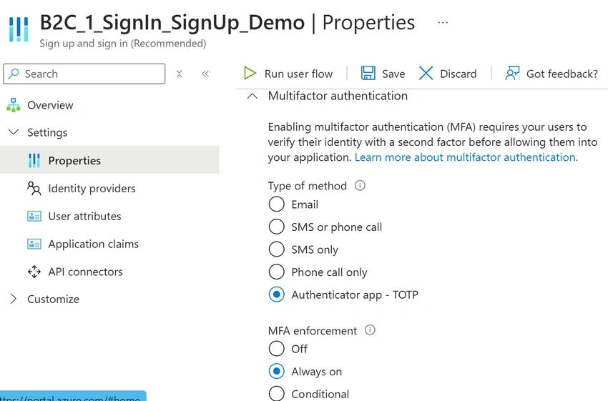This screenshot has width=608, height=401.
Task: Open Learn more about multifactor authentication link
Action: coord(466,157)
